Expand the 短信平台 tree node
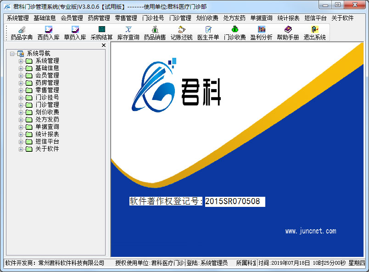This screenshot has height=272, width=369. click(21, 142)
